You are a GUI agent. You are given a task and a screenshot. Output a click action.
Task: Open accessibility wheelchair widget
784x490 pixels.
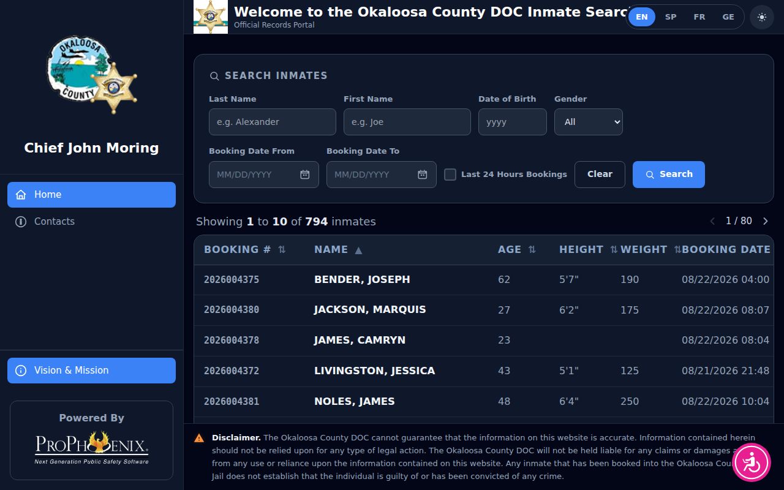[x=751, y=462]
